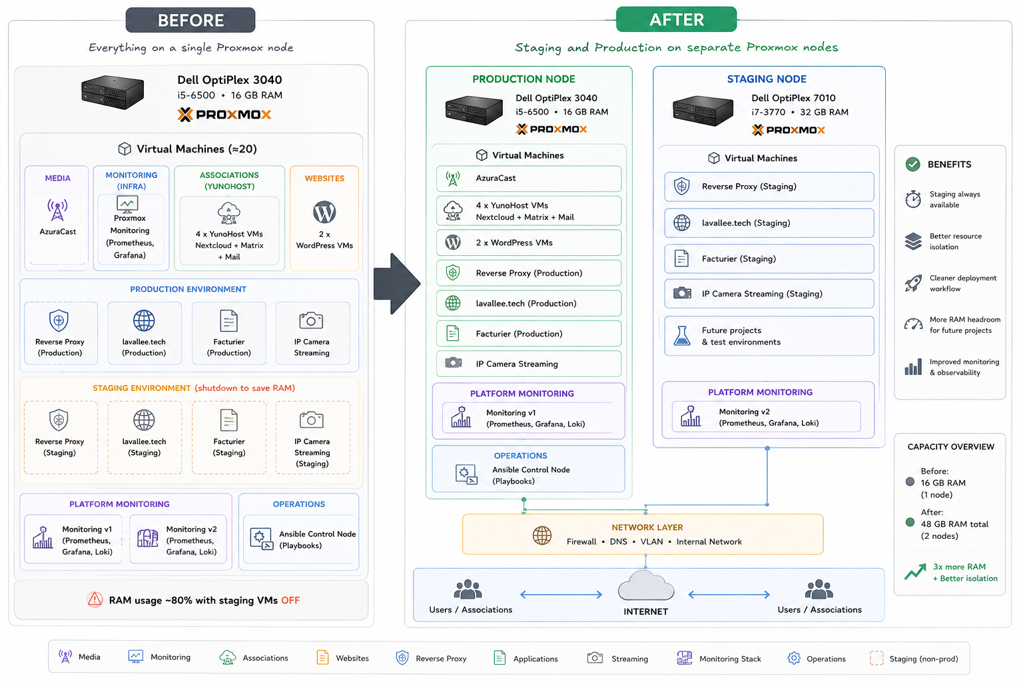Click the Monitoring v2 chart icon in Staging Node
The image size is (1023, 682).
[x=691, y=416]
